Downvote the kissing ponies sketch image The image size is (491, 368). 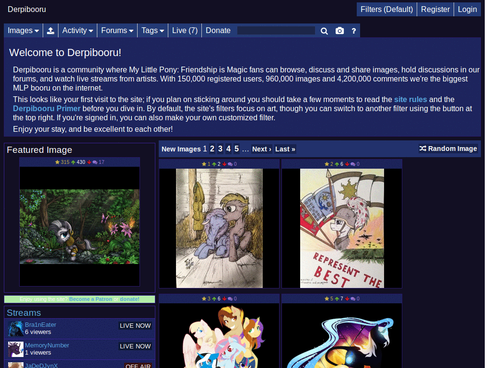[224, 164]
